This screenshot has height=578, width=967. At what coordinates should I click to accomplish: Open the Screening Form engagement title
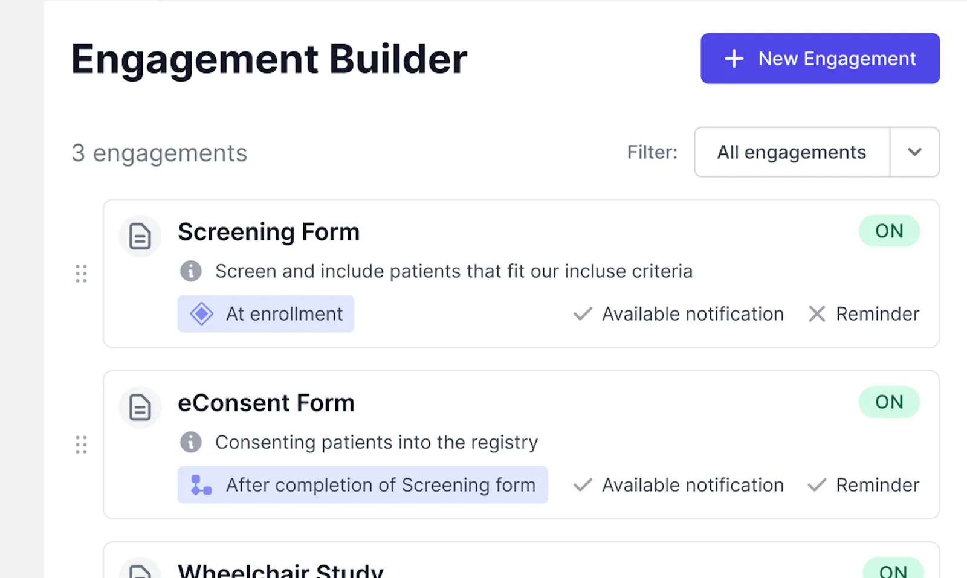click(x=269, y=232)
